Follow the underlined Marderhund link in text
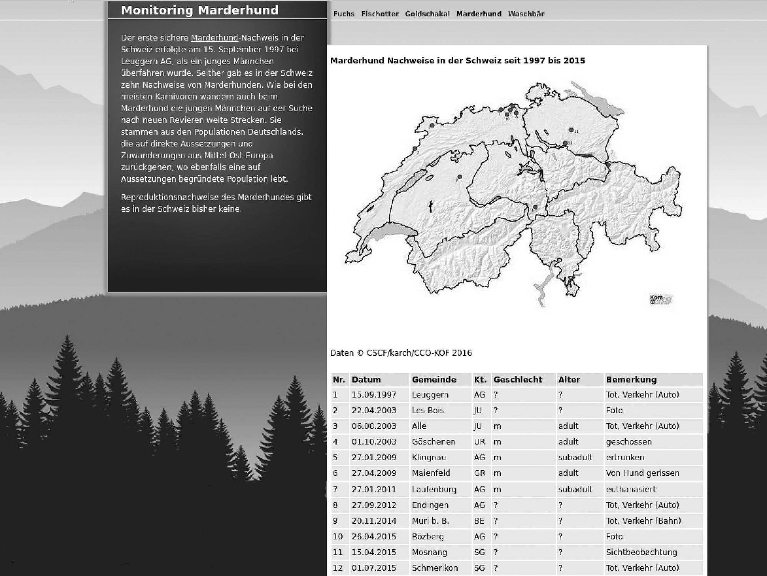The width and height of the screenshot is (767, 576). click(x=214, y=38)
